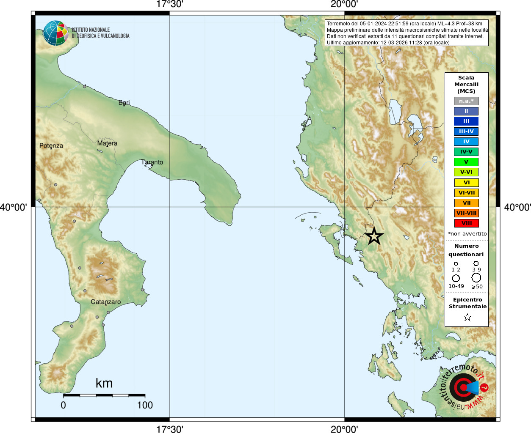Select the green V intensity swatch
The width and height of the screenshot is (531, 433).
pyautogui.click(x=466, y=162)
